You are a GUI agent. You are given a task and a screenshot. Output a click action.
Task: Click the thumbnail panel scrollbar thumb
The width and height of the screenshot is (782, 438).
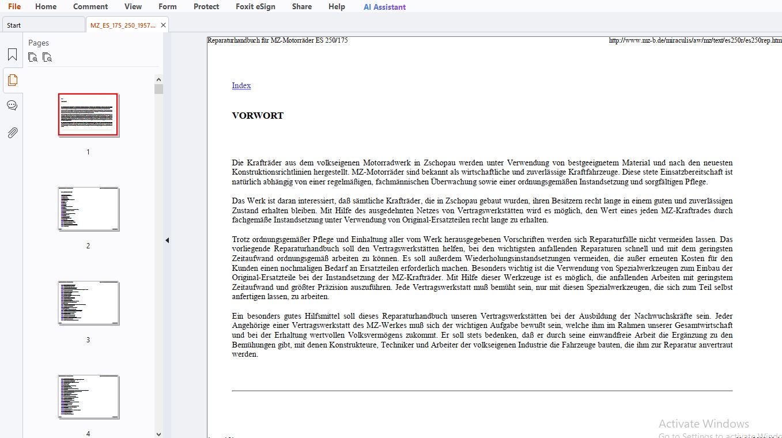tap(158, 89)
